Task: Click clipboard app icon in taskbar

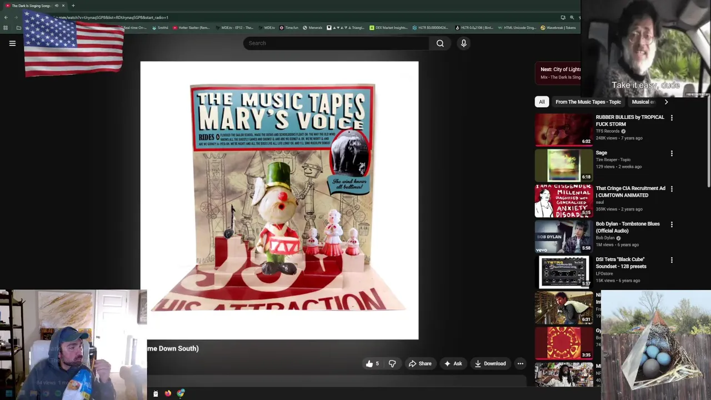Action: (156, 393)
